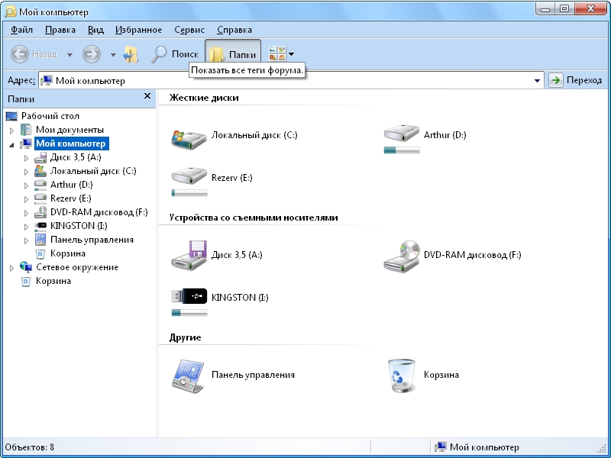Click Rezerv (E:) usage bar
611x458 pixels.
click(189, 192)
